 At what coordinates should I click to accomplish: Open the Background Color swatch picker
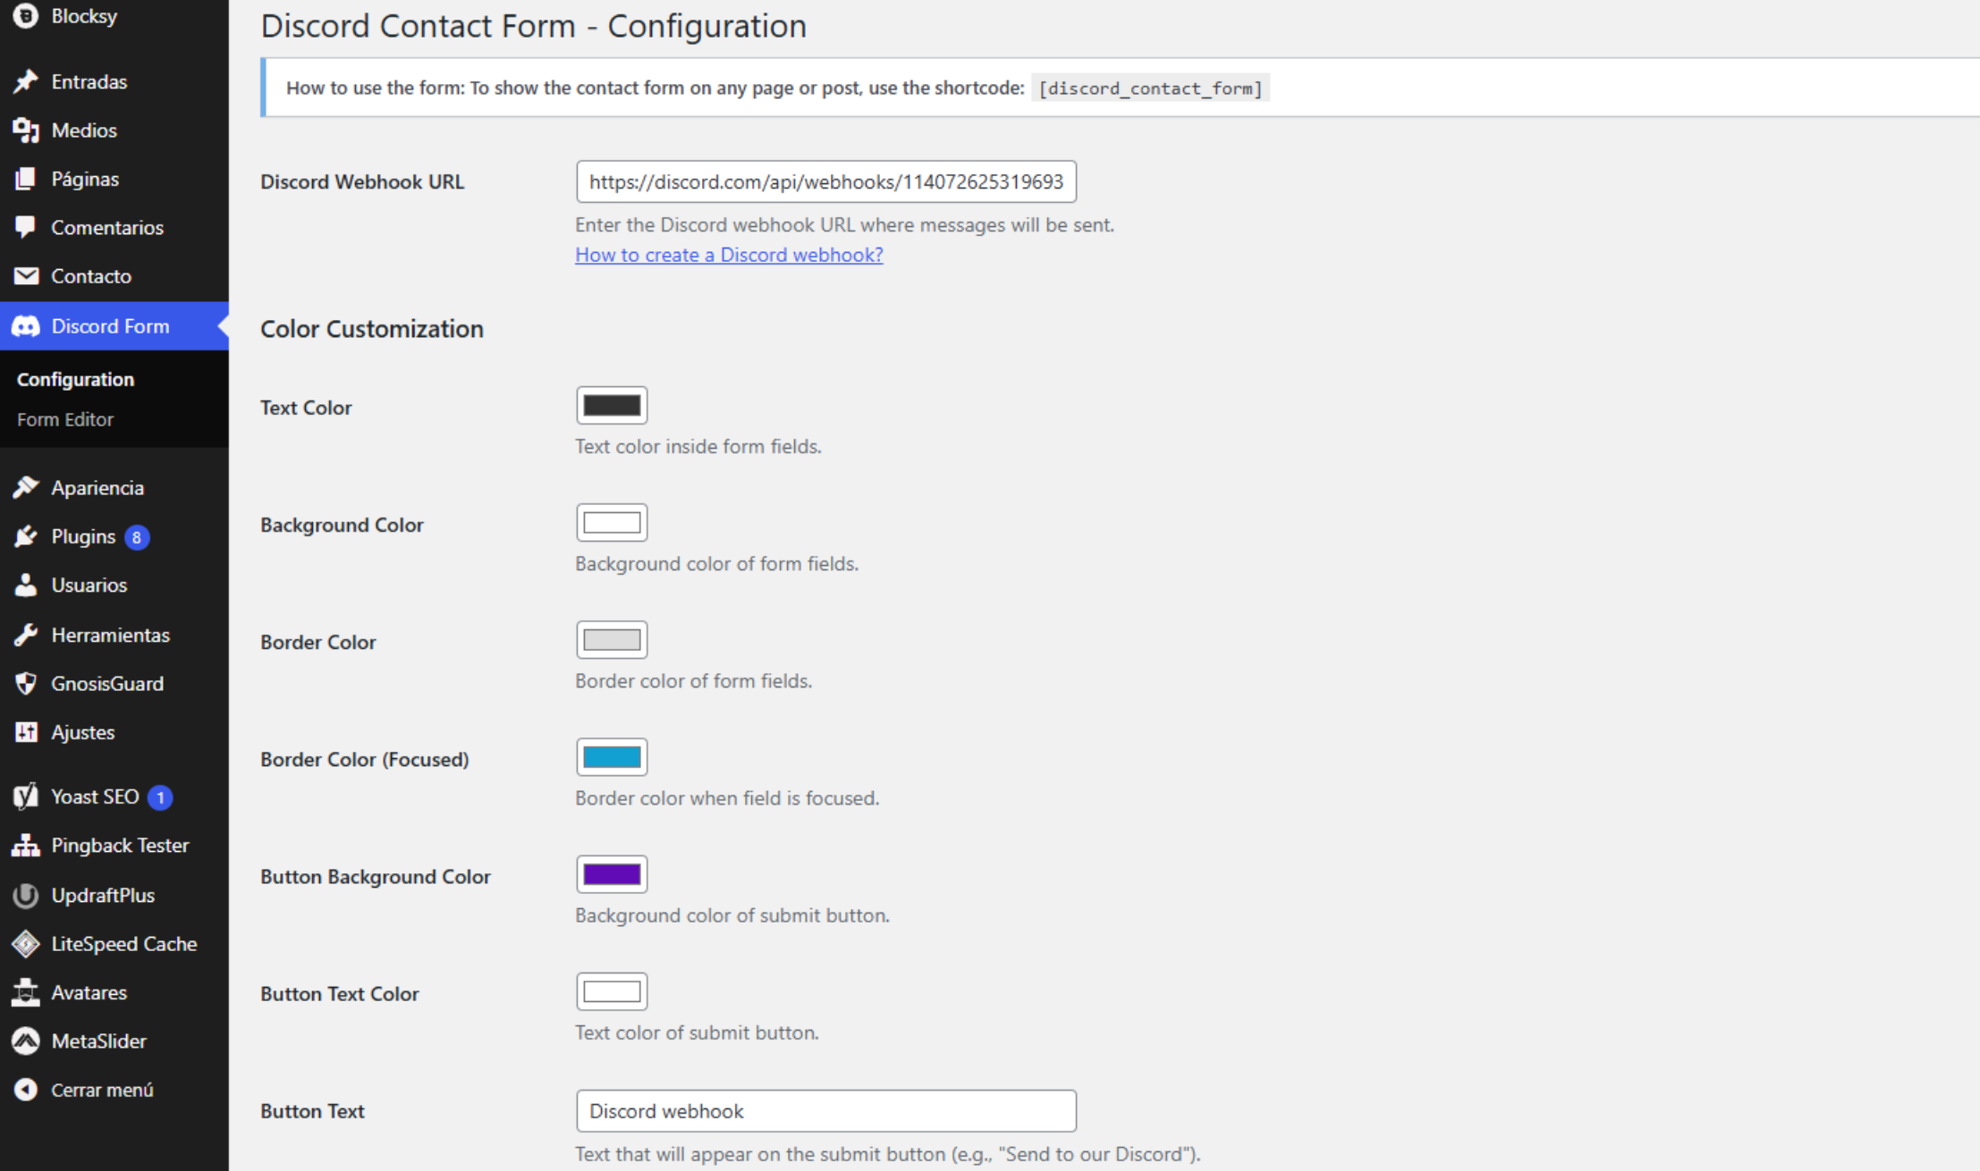pyautogui.click(x=612, y=523)
